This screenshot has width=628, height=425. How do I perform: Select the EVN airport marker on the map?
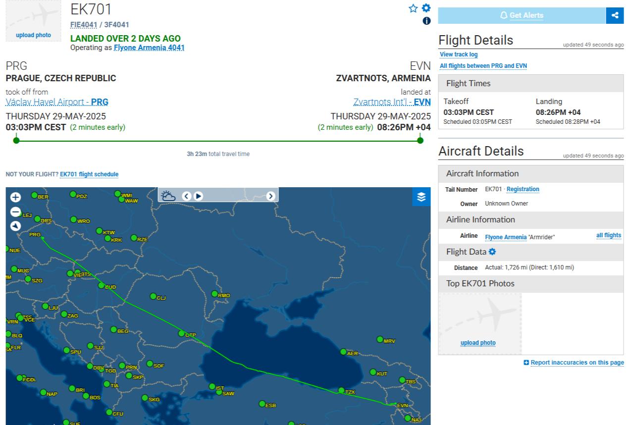pos(394,405)
